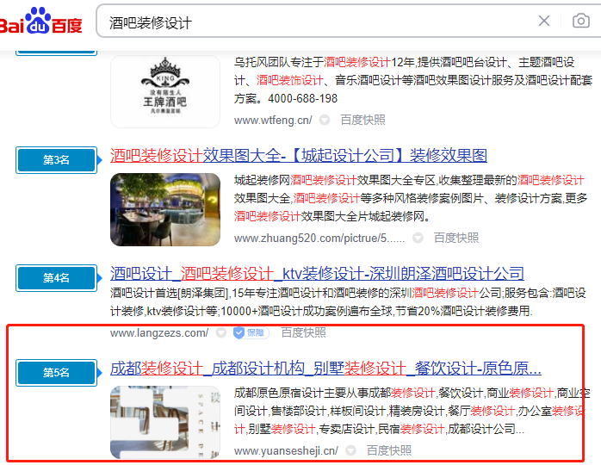Image resolution: width=601 pixels, height=465 pixels.
Task: Open 深圳朗泽酒吧设计公司 result title
Action: pos(317,274)
